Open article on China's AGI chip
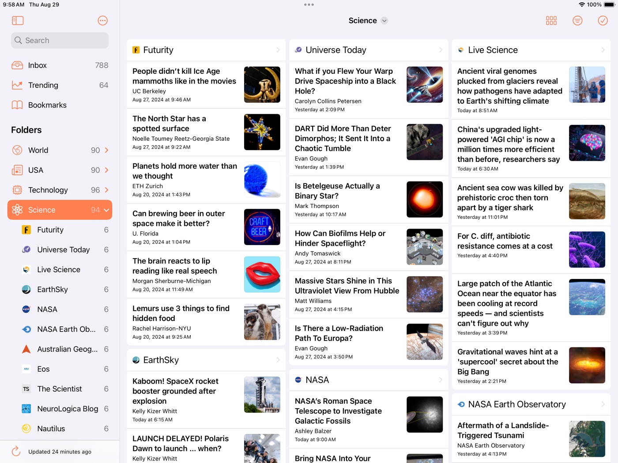The width and height of the screenshot is (618, 463). coord(531,148)
